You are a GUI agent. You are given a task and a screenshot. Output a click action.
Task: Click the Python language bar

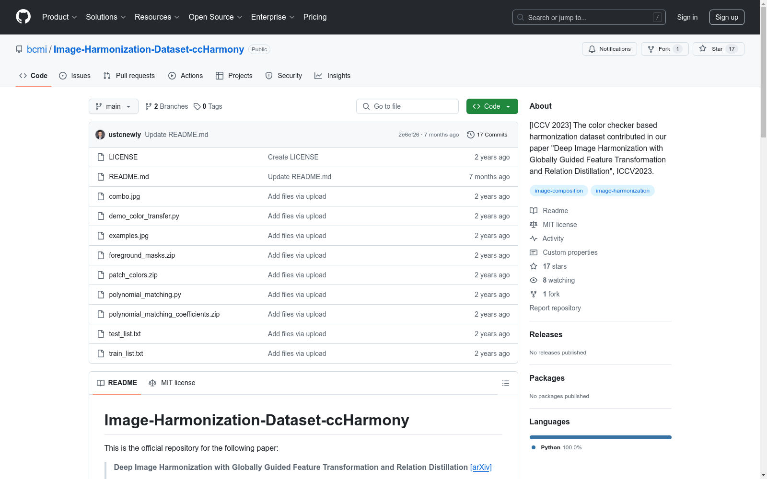600,437
